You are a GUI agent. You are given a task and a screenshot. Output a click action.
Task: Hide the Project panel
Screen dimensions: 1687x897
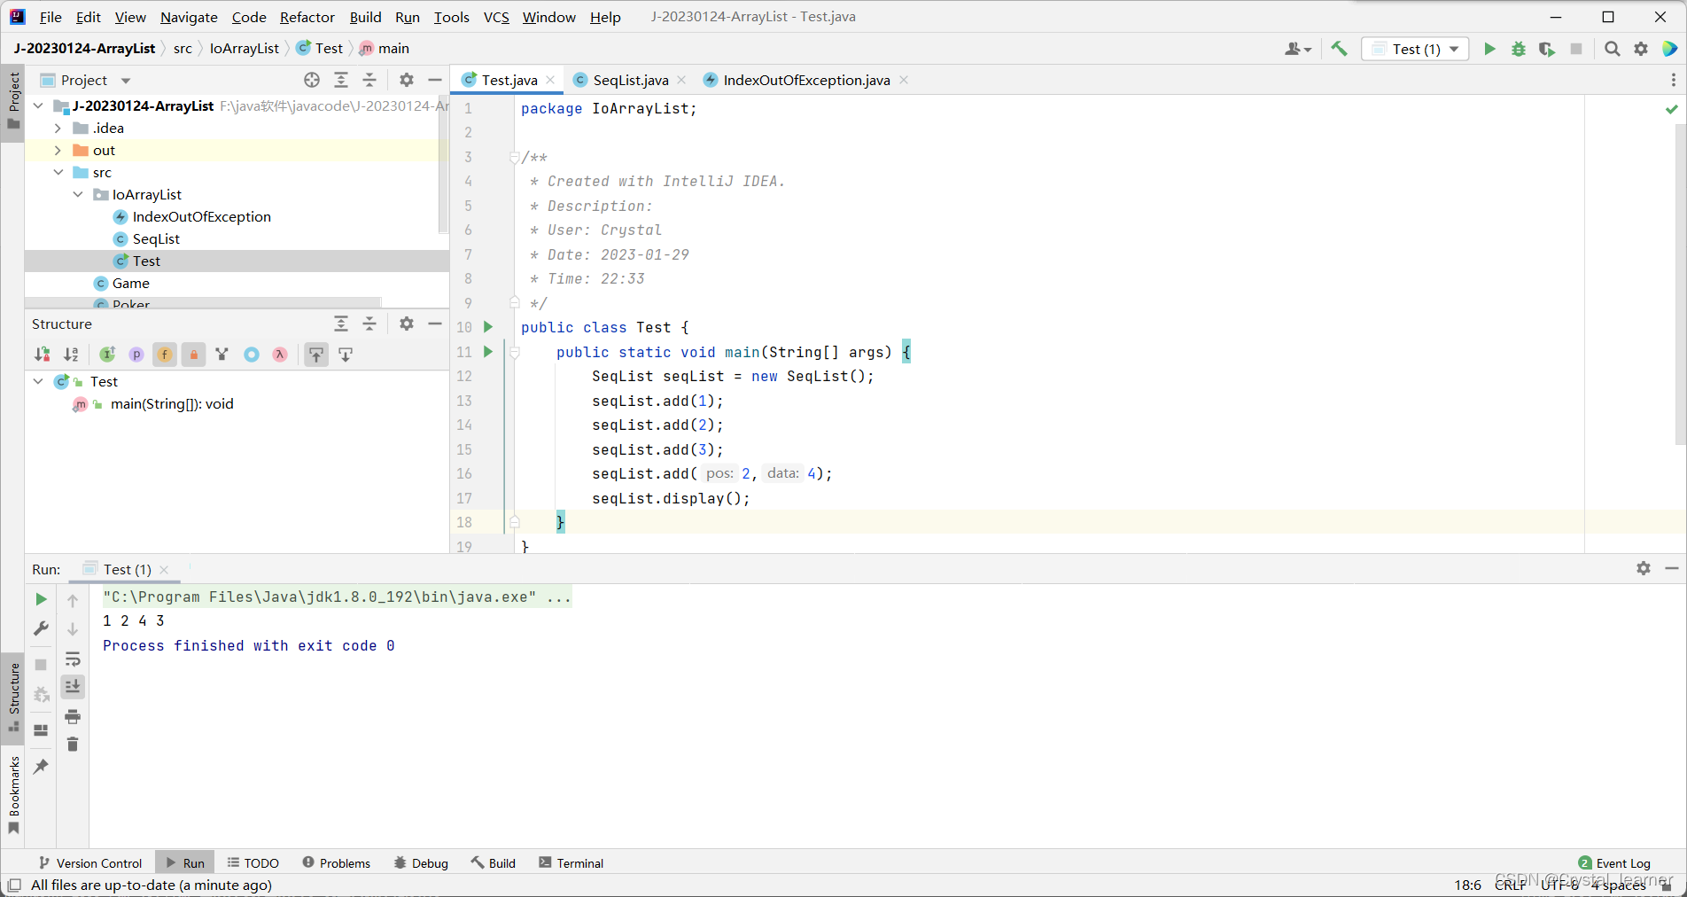435,80
